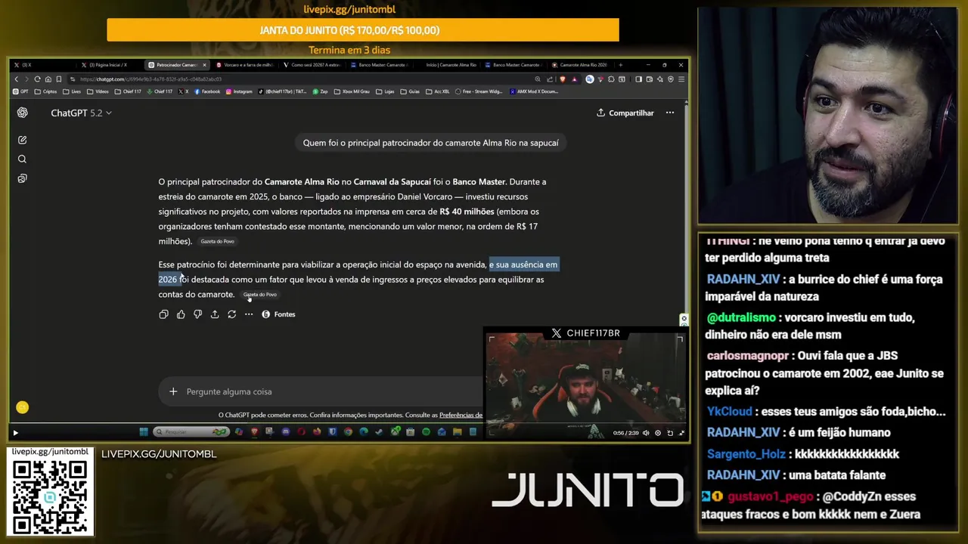The width and height of the screenshot is (968, 544).
Task: Click carlosmagnopr username in chat
Action: tap(749, 355)
